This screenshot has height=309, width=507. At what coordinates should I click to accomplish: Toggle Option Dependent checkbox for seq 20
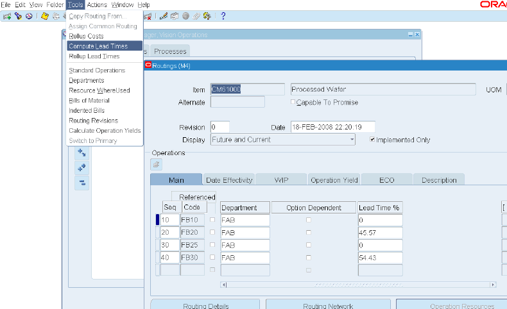pos(309,233)
